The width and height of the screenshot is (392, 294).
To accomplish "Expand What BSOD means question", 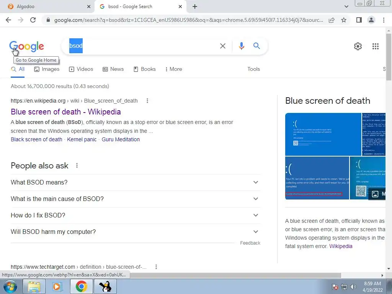I will 136,183.
